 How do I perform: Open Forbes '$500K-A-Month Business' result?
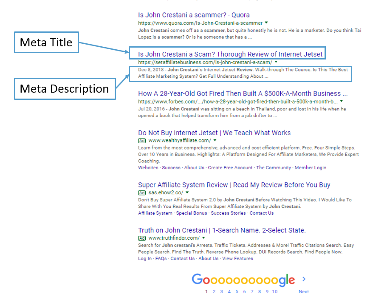[x=243, y=93]
